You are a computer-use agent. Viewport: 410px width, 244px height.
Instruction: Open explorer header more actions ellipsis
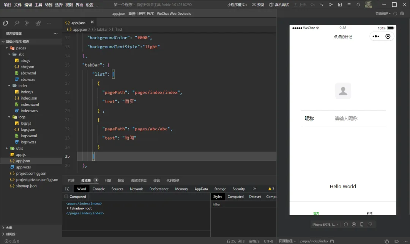55,33
